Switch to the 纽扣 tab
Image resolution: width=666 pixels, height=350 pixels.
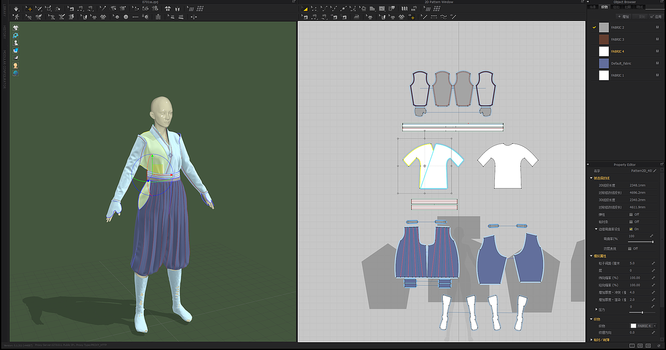coord(616,7)
